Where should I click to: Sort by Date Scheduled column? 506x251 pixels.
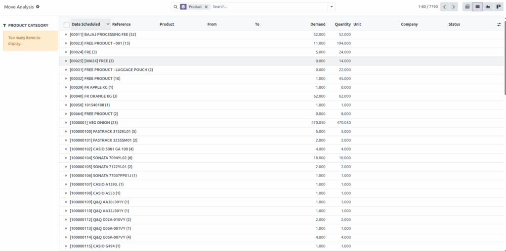86,24
